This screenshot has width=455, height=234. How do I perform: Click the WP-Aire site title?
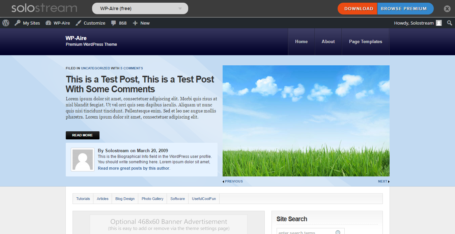(x=76, y=38)
